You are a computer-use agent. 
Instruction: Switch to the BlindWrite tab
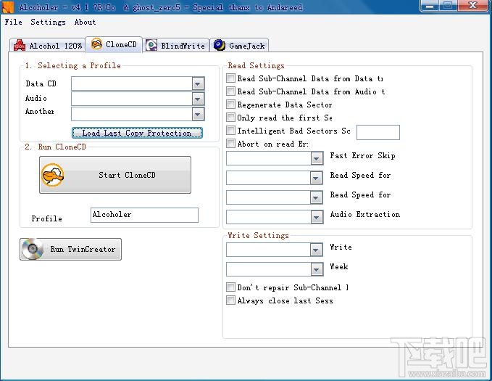[x=176, y=45]
